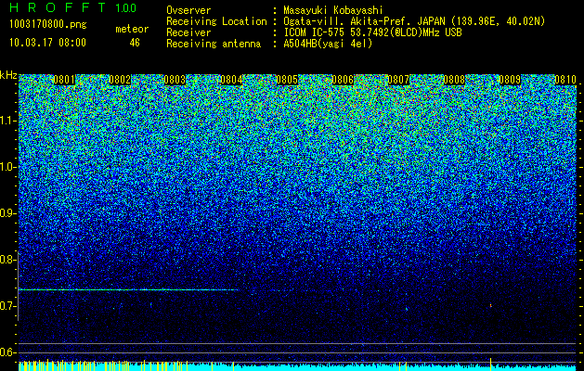Click the Receiving antenna label
This screenshot has height=371, width=584.
[214, 44]
